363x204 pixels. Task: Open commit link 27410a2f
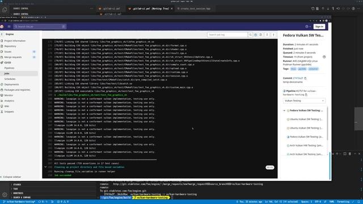[x=298, y=78]
